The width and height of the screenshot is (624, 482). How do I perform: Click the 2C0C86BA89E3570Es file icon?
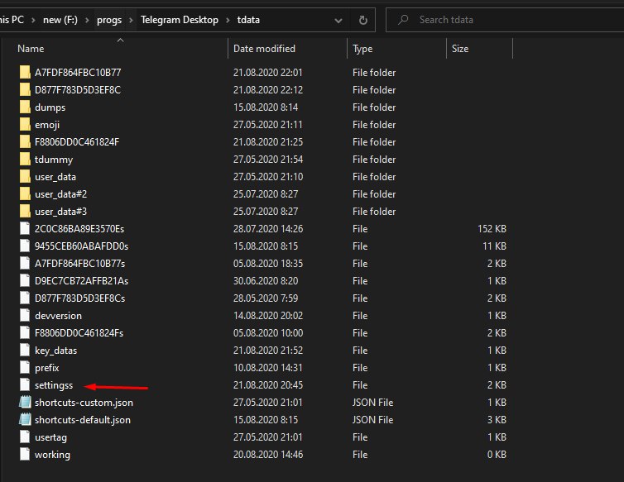click(25, 229)
